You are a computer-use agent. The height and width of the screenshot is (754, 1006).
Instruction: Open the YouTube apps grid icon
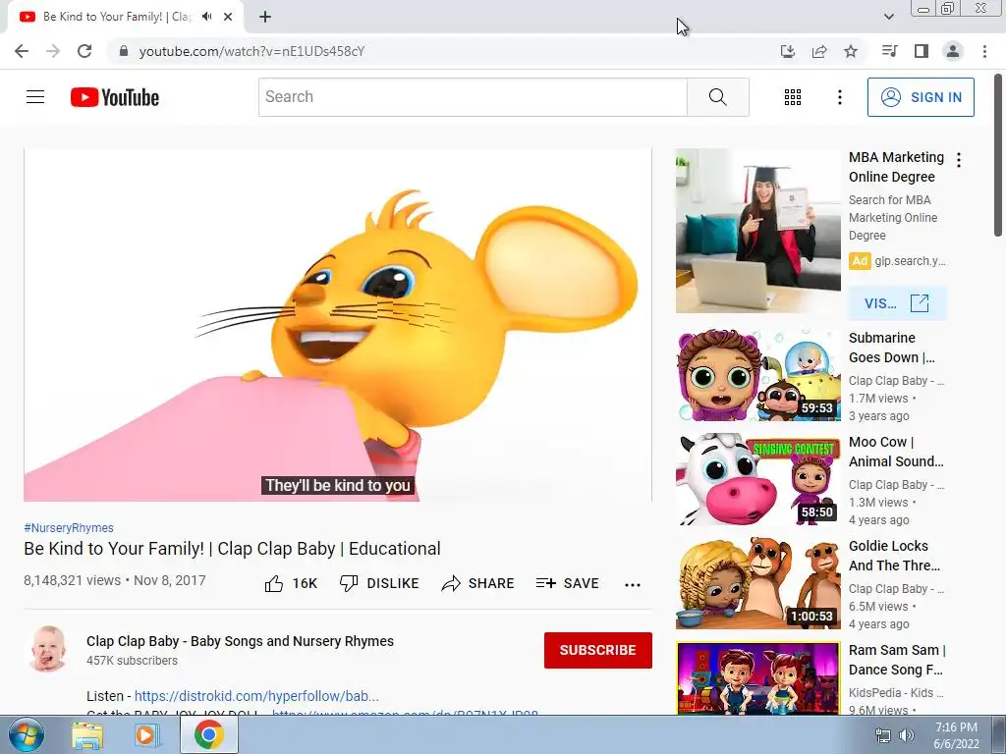point(793,97)
